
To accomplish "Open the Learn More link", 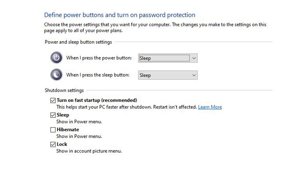I will point(210,107).
